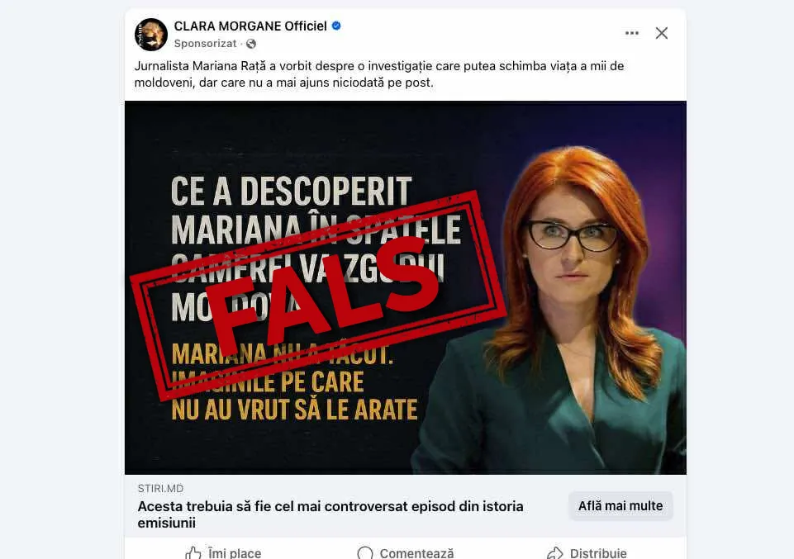Click the speech bubble comment icon
The image size is (794, 559).
coord(364,552)
